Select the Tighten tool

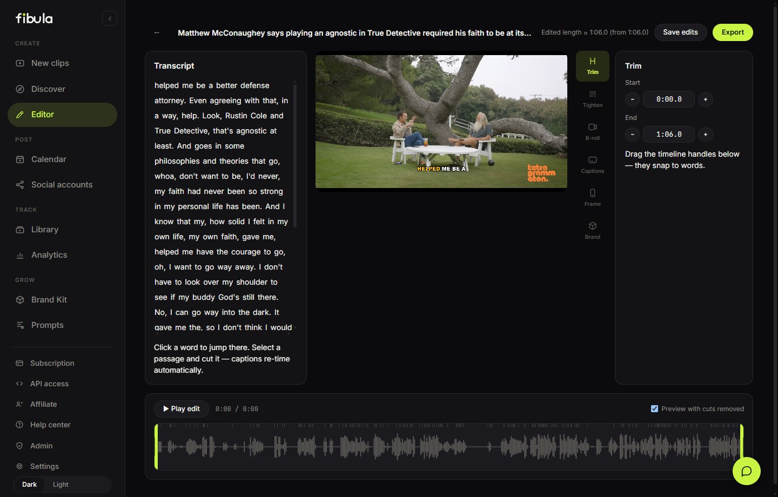click(593, 99)
